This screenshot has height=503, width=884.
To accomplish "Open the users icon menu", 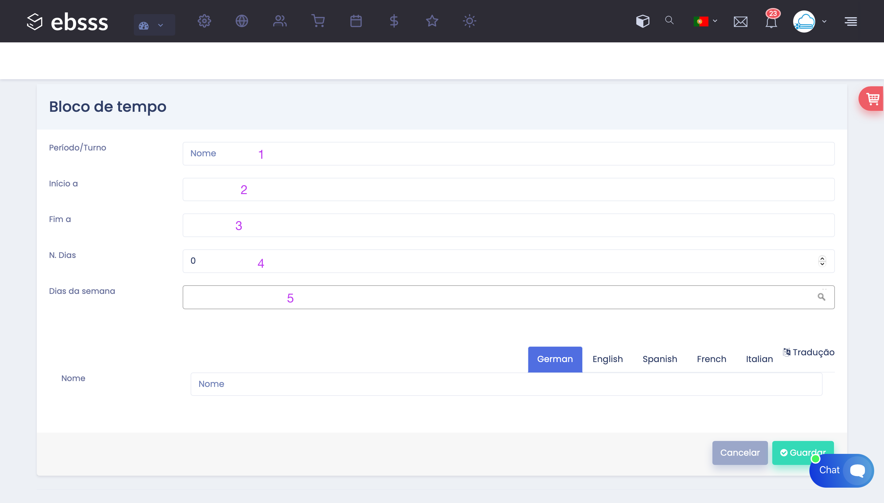I will [x=280, y=21].
